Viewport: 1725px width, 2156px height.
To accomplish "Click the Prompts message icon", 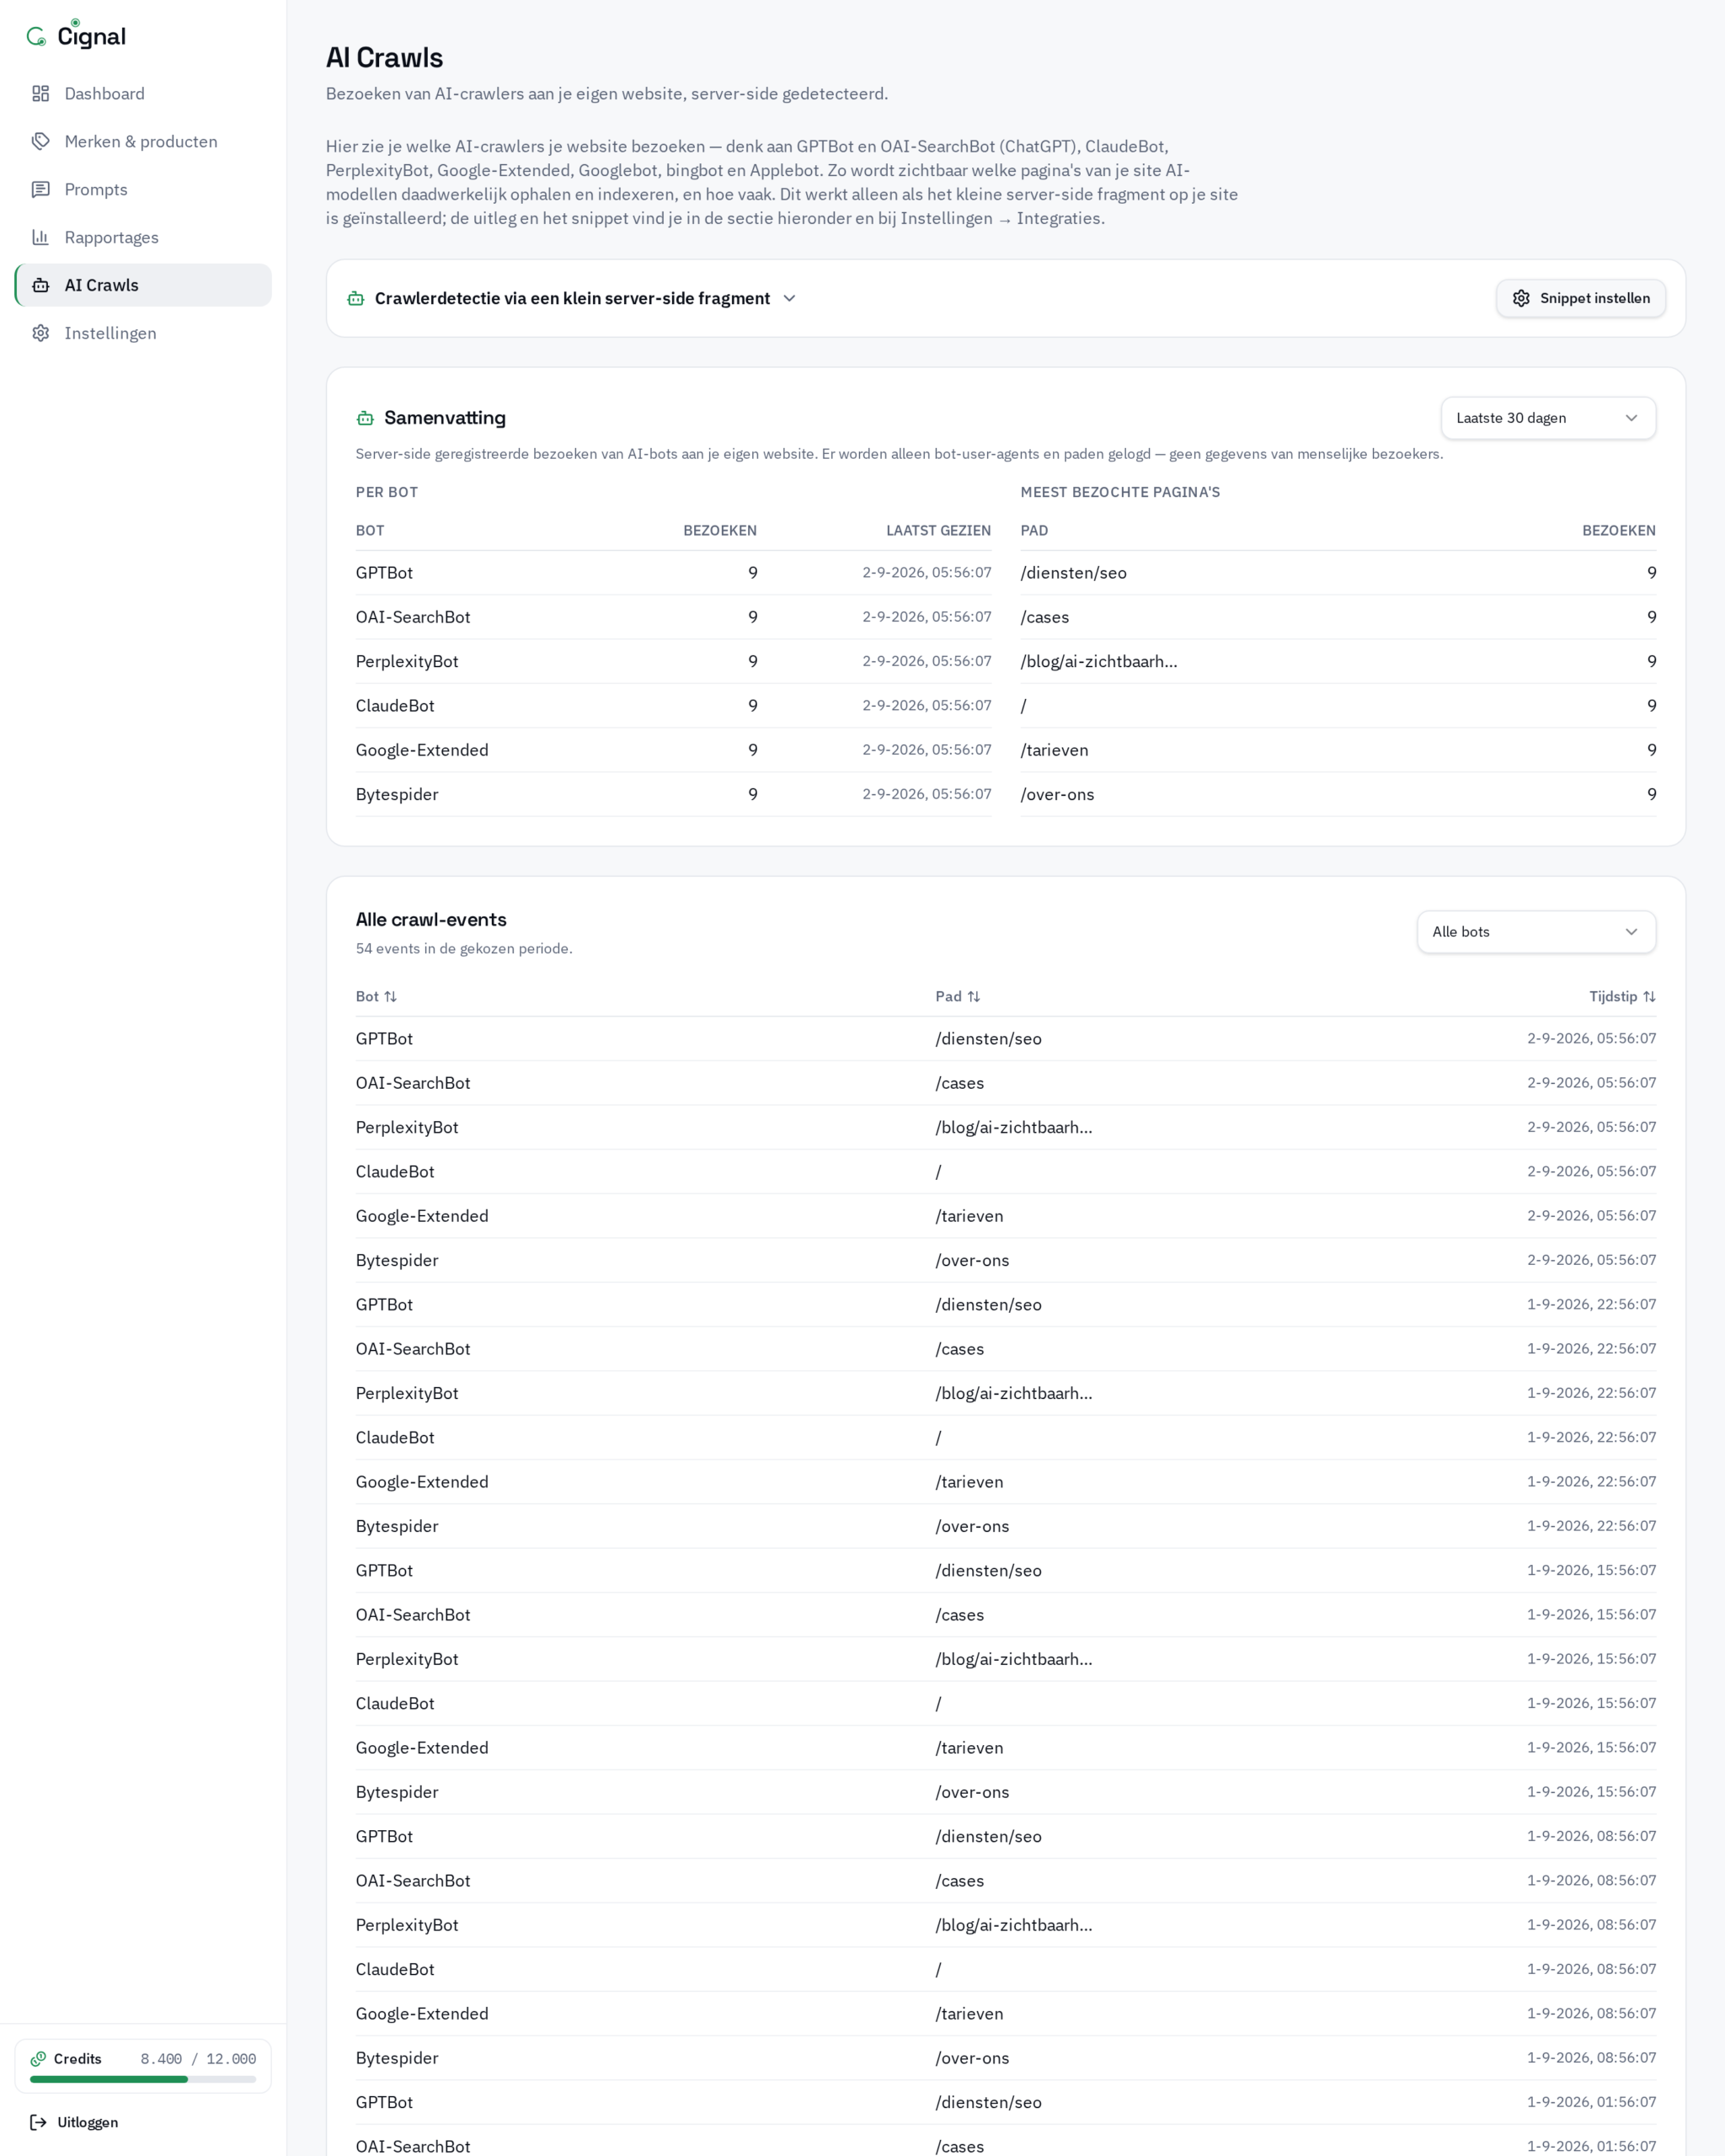I will (x=41, y=190).
